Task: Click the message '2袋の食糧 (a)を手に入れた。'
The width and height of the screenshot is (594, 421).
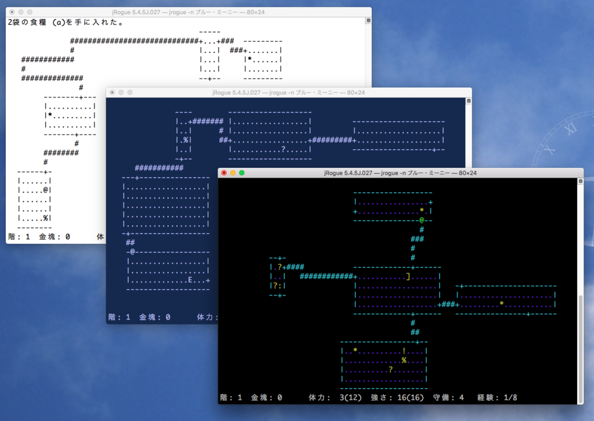Action: pos(66,23)
